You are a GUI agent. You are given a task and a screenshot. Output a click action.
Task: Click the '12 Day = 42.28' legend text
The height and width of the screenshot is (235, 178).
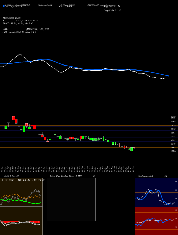tap(13, 6)
